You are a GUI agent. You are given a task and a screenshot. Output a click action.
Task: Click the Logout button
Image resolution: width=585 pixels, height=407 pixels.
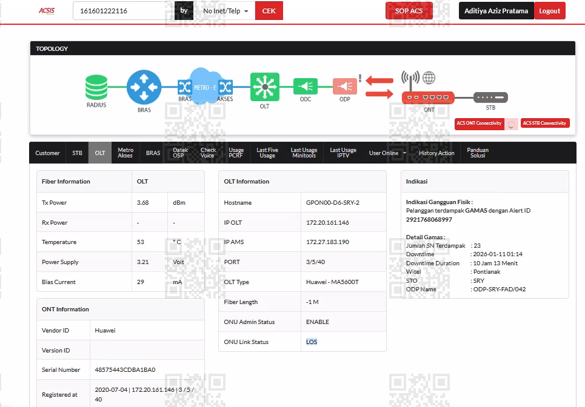(550, 11)
